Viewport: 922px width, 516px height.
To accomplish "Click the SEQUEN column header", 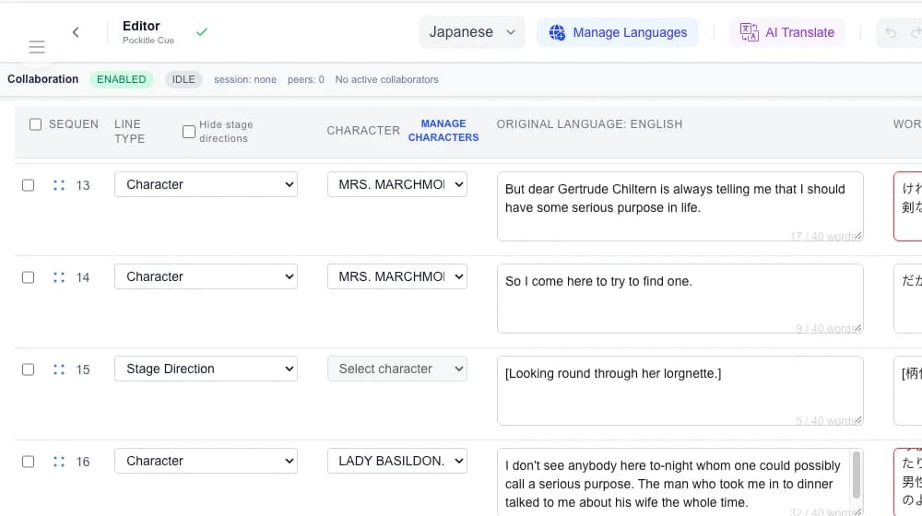I will coord(74,124).
